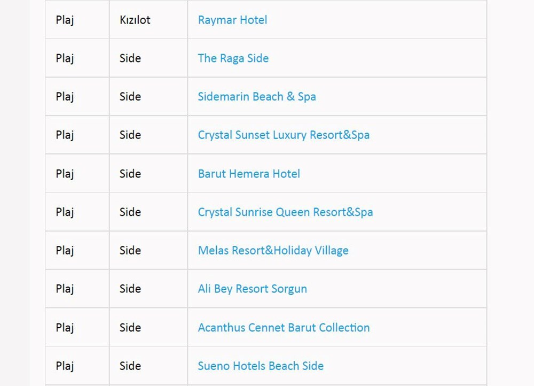Image resolution: width=534 pixels, height=386 pixels.
Task: Open Crystal Sunrise Queen Resort&Spa link
Action: coord(285,212)
